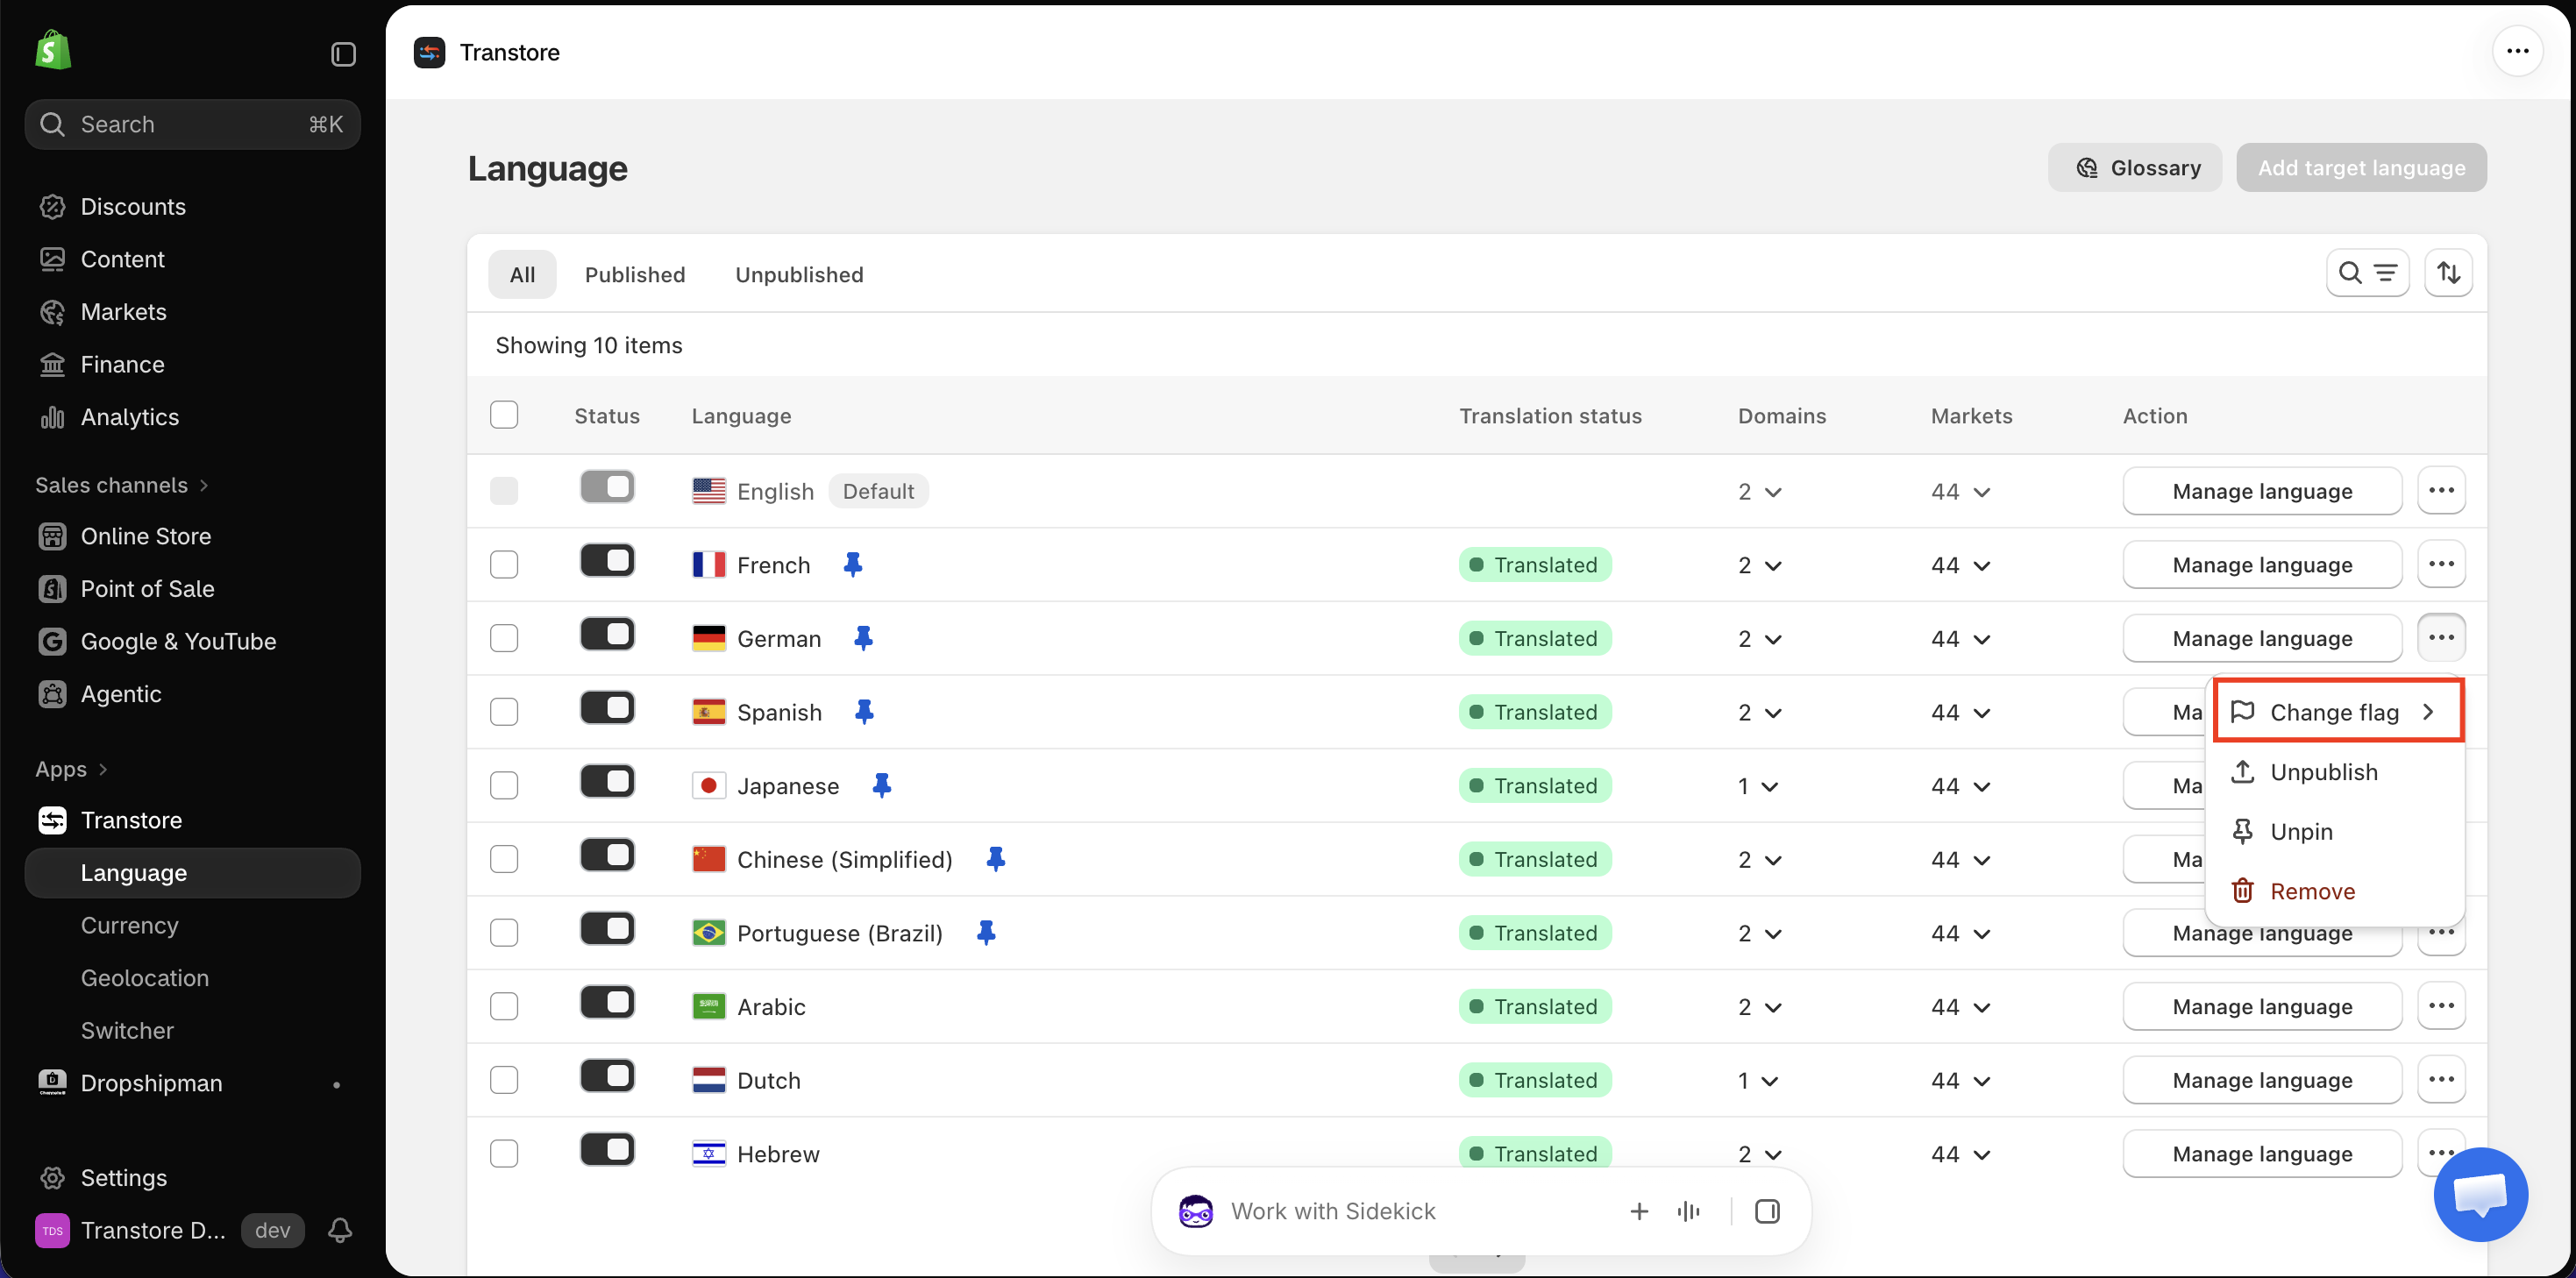Click the pin icon next to Japanese

tap(881, 786)
